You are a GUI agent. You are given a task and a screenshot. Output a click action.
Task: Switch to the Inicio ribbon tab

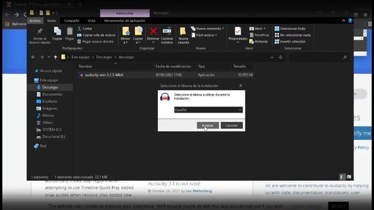51,21
